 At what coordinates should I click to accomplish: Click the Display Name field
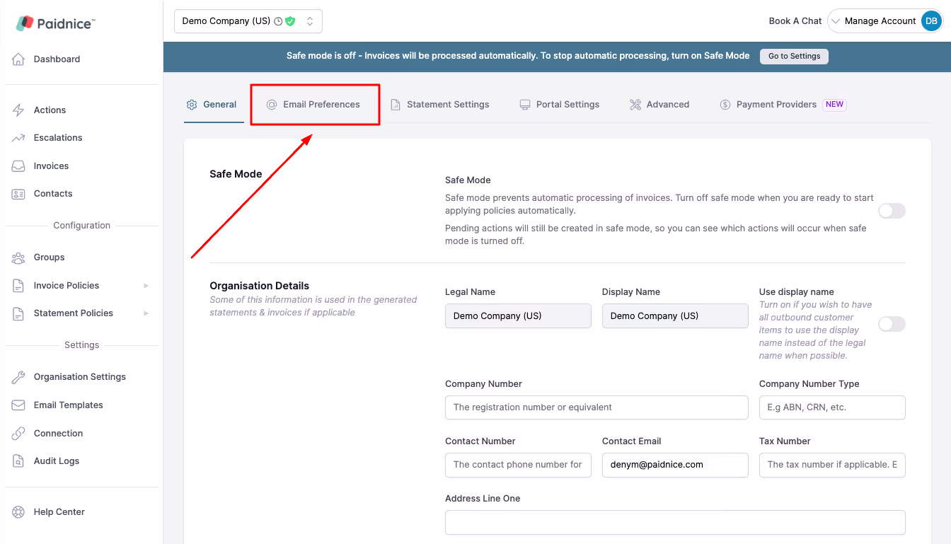(x=675, y=316)
